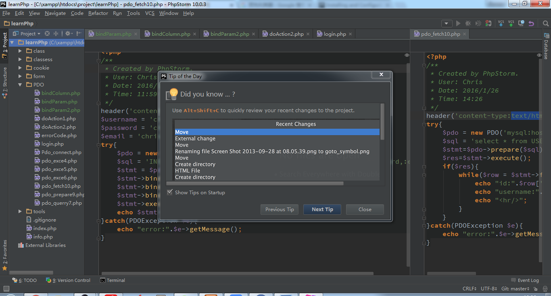Viewport: 551px width, 296px height.
Task: Expand the classess folder
Action: (x=20, y=60)
